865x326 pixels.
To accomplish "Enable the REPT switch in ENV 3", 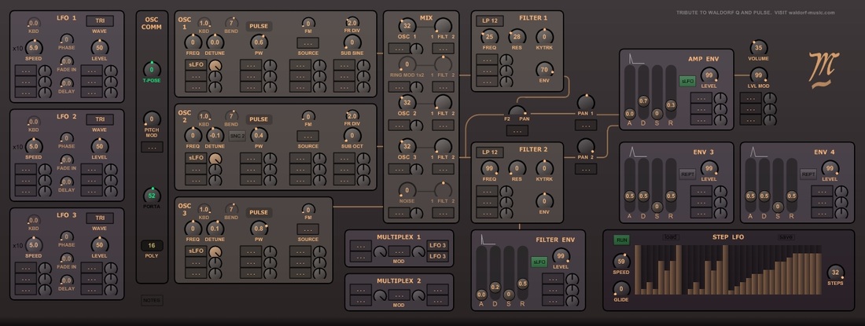I will pos(686,174).
